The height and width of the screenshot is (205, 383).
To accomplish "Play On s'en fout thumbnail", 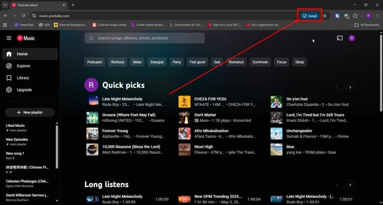I will 277,102.
